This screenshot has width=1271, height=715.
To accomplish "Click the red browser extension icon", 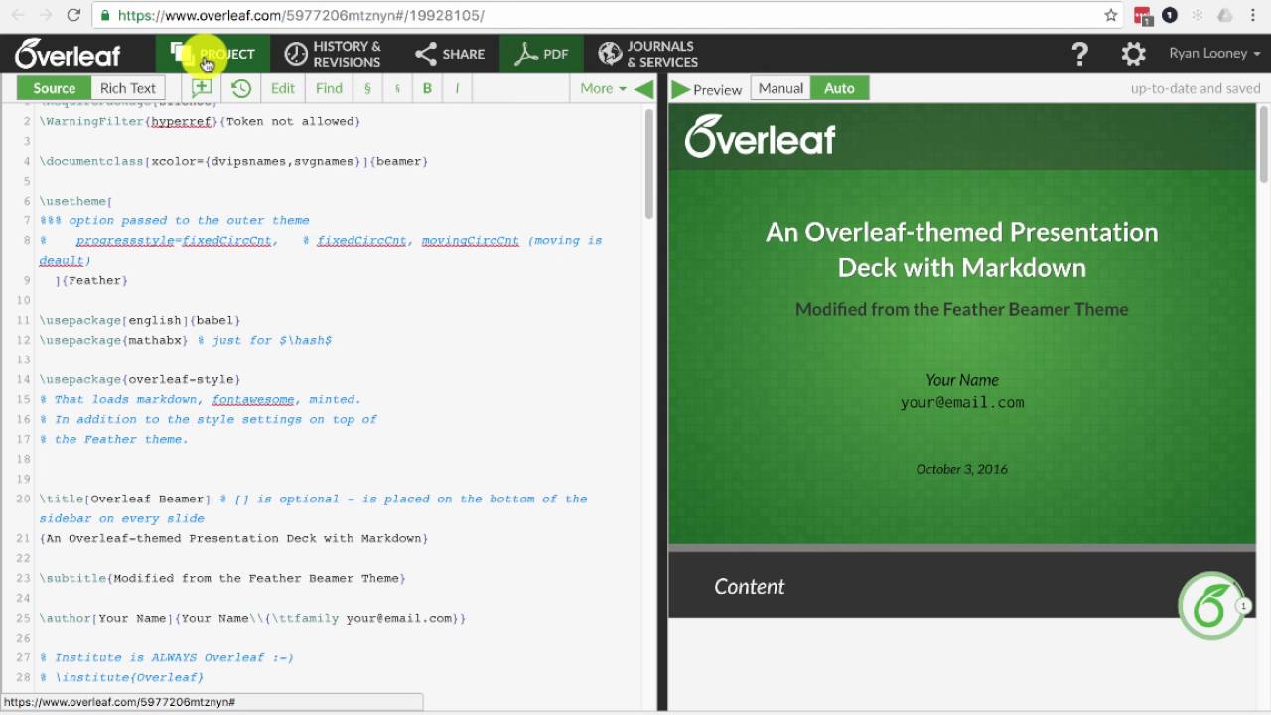I will tap(1144, 15).
